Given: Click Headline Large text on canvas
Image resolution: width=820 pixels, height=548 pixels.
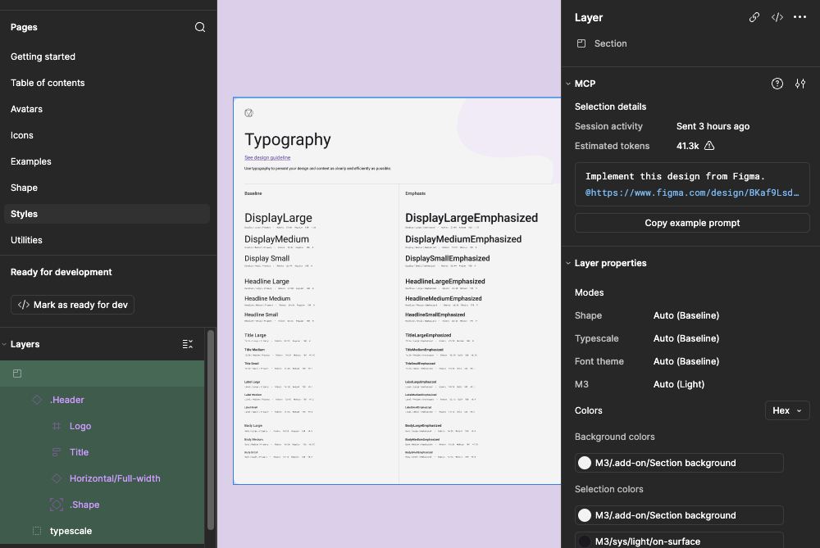Looking at the screenshot, I should point(266,281).
